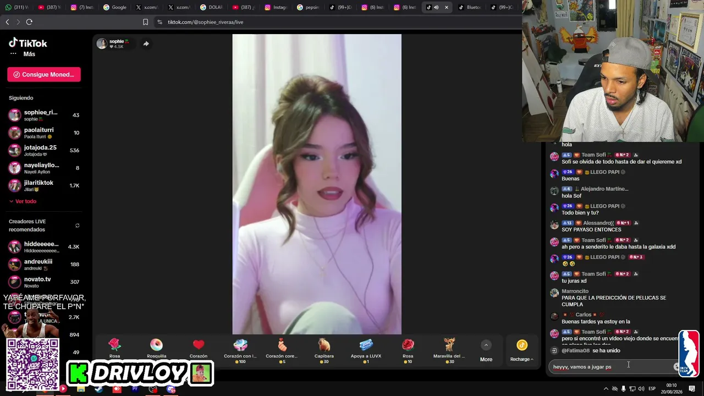Send the Corazón con l... gift costing 100

coord(240,350)
